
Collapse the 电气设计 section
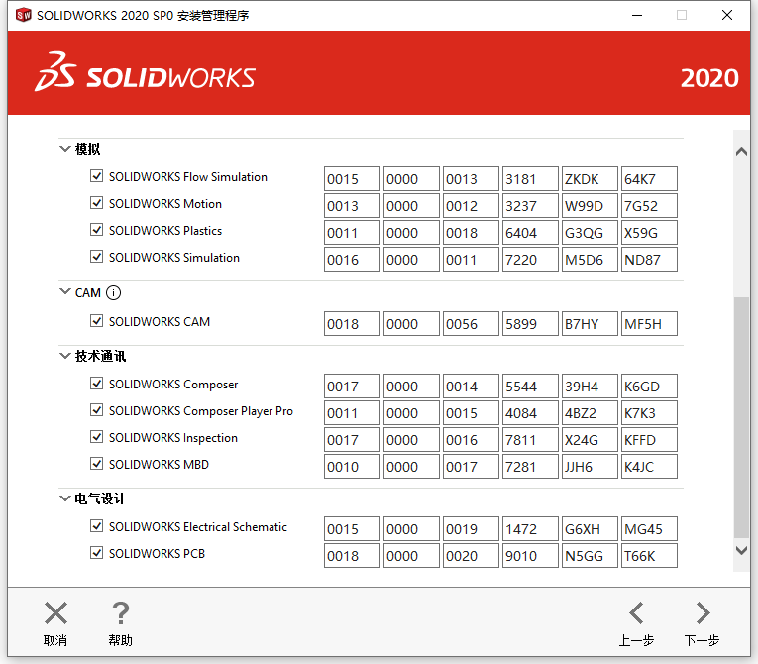(64, 498)
